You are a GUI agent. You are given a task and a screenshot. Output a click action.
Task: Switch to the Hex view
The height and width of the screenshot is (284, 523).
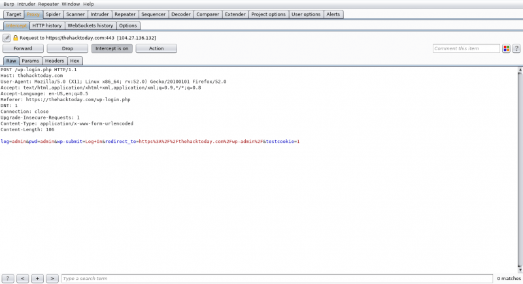(75, 61)
